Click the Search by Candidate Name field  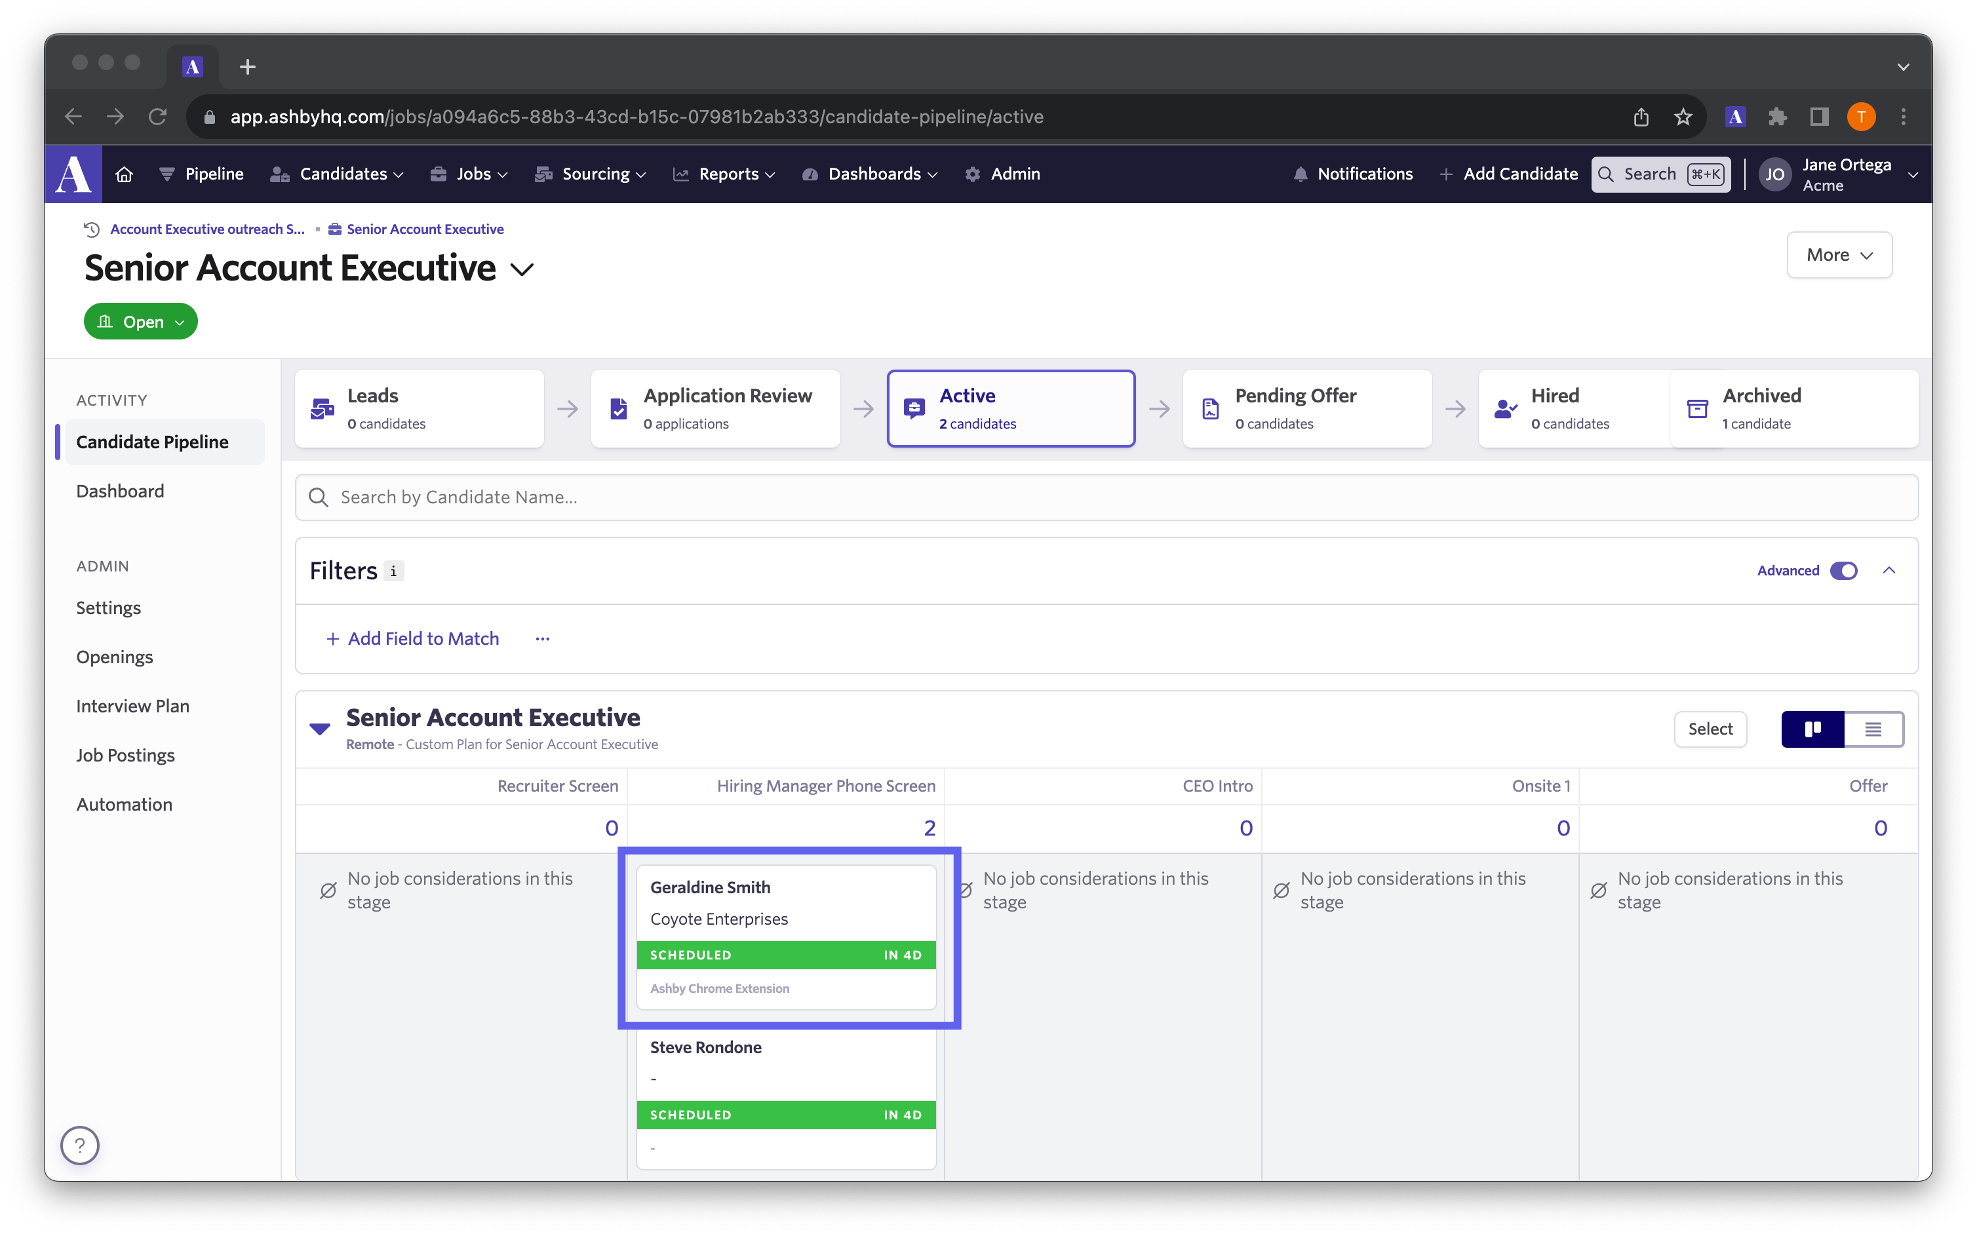point(1105,497)
